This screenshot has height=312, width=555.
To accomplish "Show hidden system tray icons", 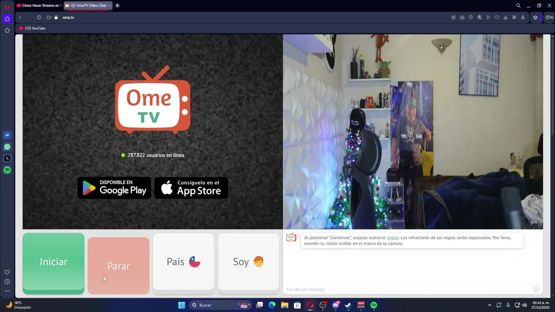I will 490,305.
